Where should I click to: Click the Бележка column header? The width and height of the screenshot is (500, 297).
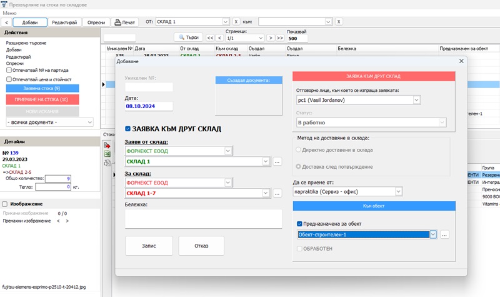pyautogui.click(x=347, y=49)
